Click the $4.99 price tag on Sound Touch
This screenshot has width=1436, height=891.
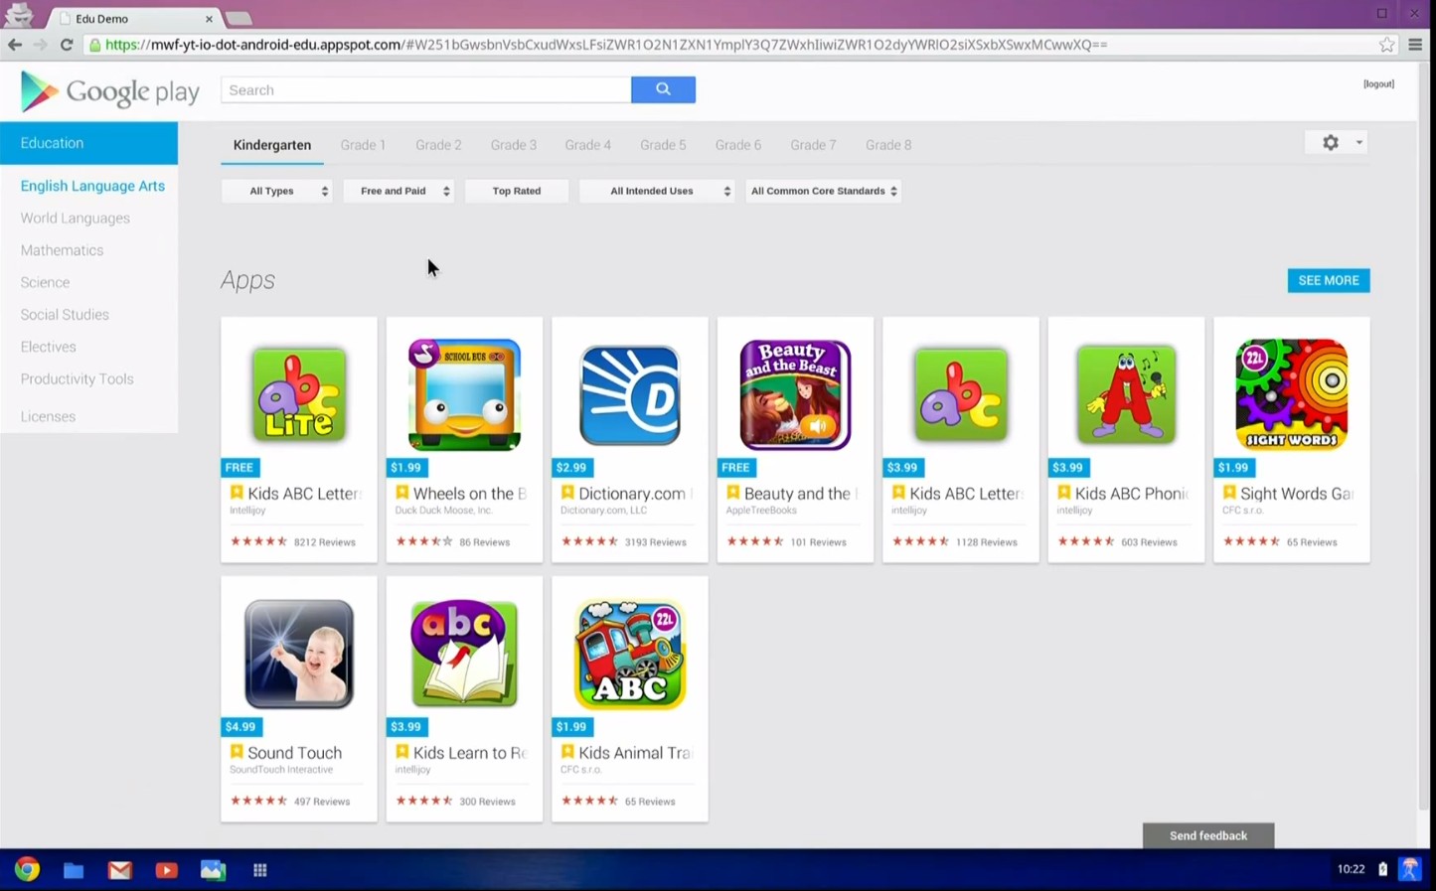(240, 726)
